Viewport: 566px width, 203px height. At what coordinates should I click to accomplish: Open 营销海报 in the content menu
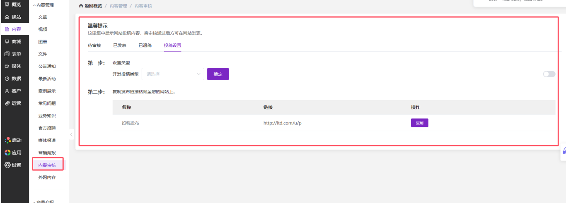(47, 153)
